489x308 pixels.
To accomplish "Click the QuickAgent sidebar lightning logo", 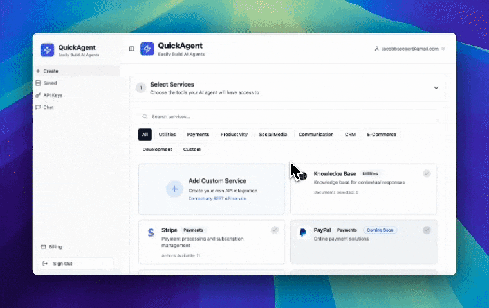I will pyautogui.click(x=48, y=50).
